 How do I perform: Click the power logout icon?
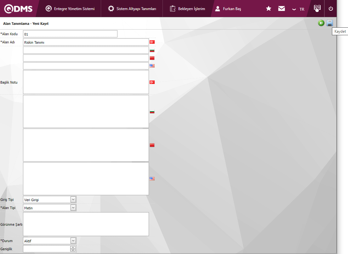point(331,8)
